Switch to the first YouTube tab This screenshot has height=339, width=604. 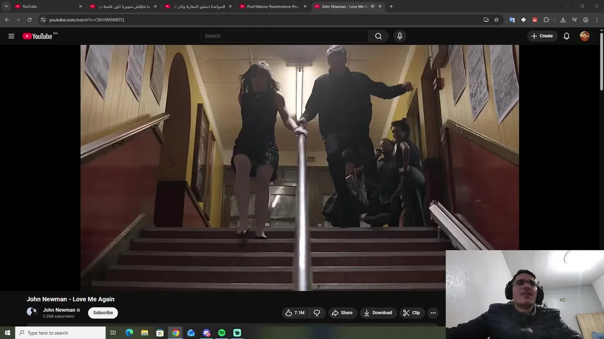coord(49,6)
